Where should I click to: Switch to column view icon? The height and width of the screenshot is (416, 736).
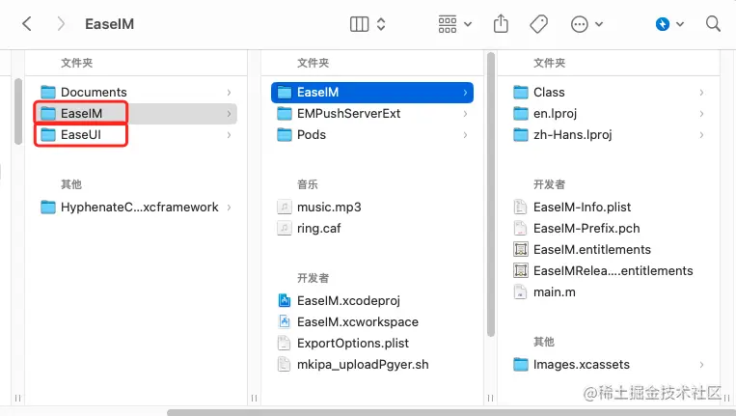(359, 24)
